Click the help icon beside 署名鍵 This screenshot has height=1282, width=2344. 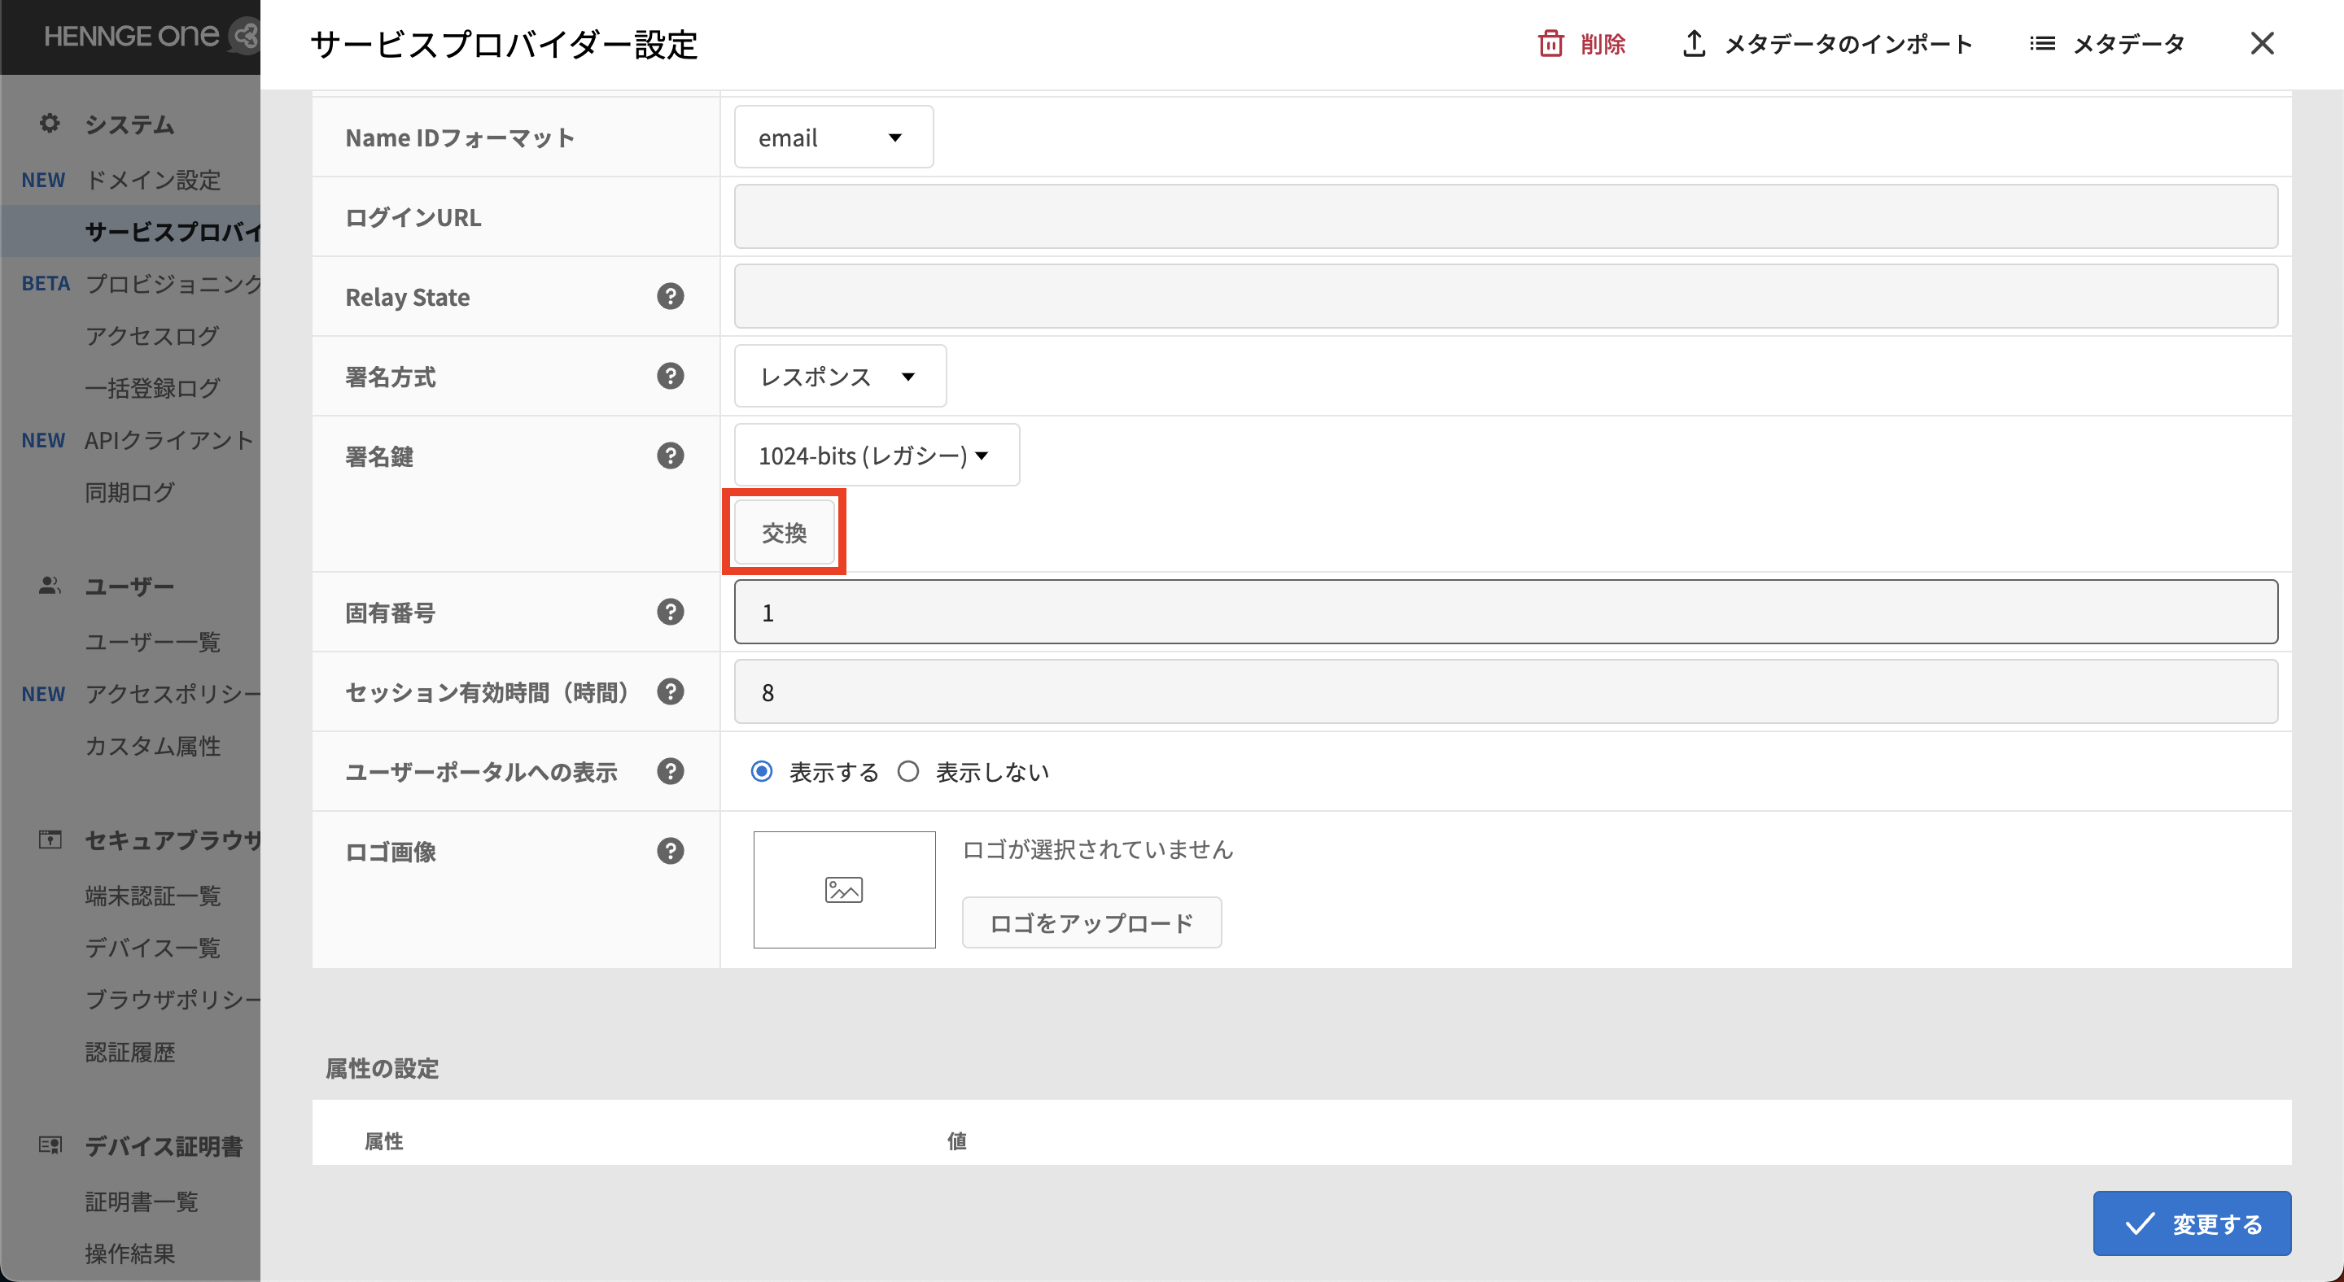(670, 456)
